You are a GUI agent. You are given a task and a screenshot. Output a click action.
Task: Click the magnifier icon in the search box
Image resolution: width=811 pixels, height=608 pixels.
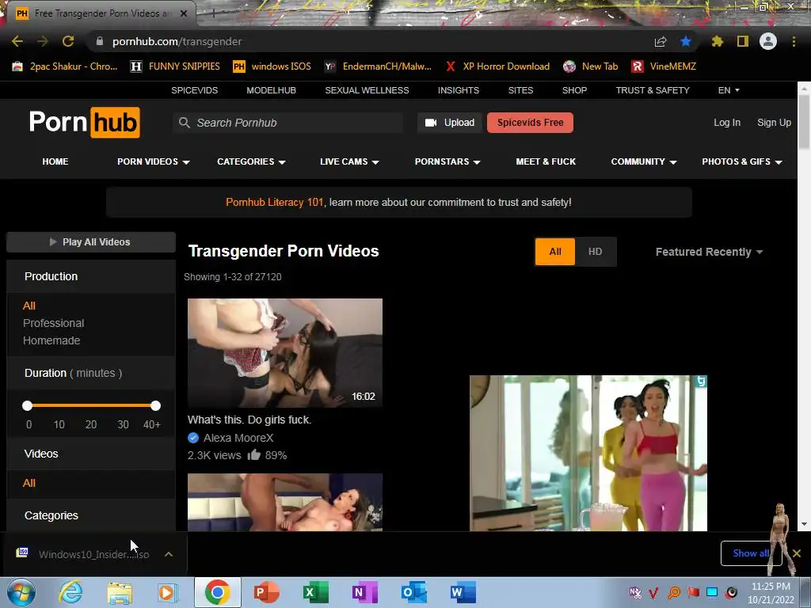pyautogui.click(x=184, y=123)
